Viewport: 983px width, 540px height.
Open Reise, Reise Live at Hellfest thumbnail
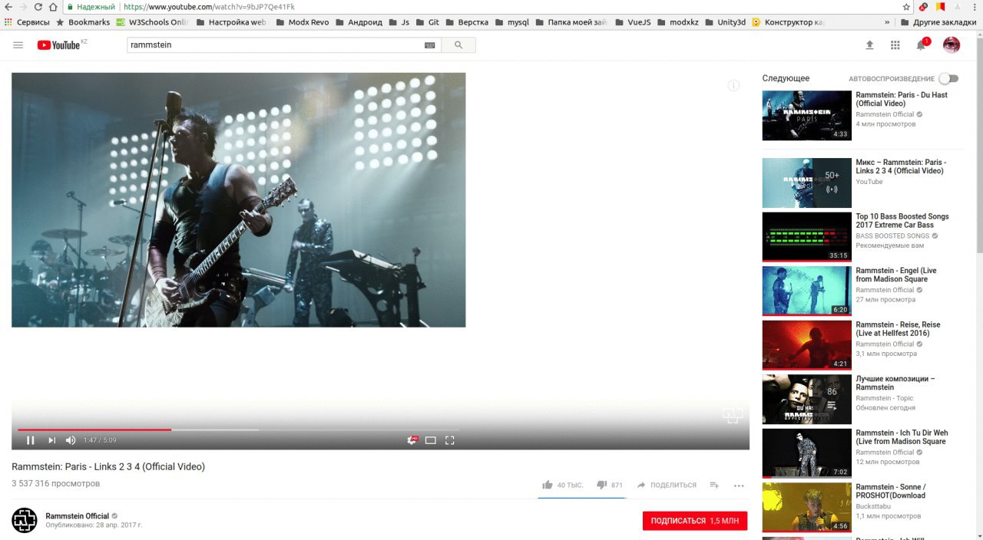pyautogui.click(x=806, y=345)
